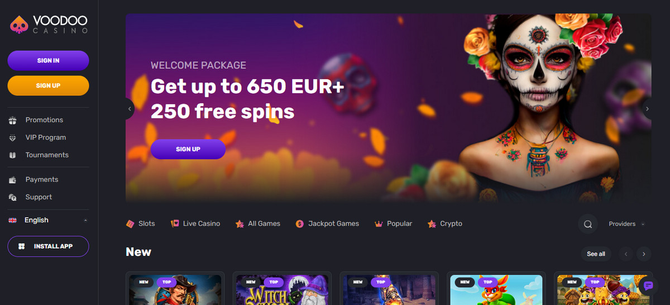670x305 pixels.
Task: Click the Support headset icon
Action: pyautogui.click(x=13, y=197)
